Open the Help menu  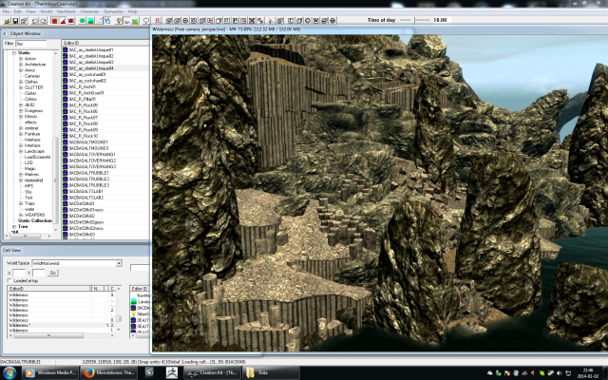[x=132, y=11]
